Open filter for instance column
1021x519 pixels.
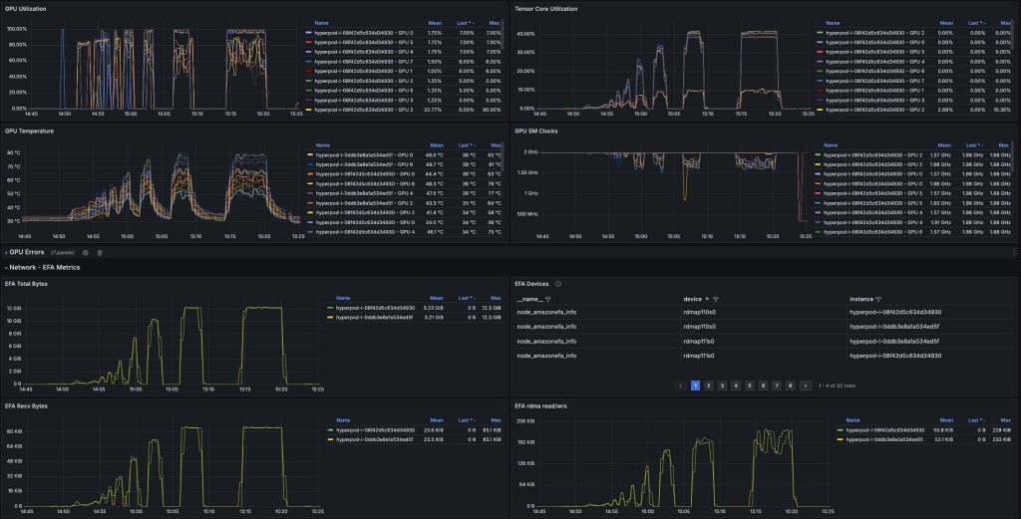(877, 299)
